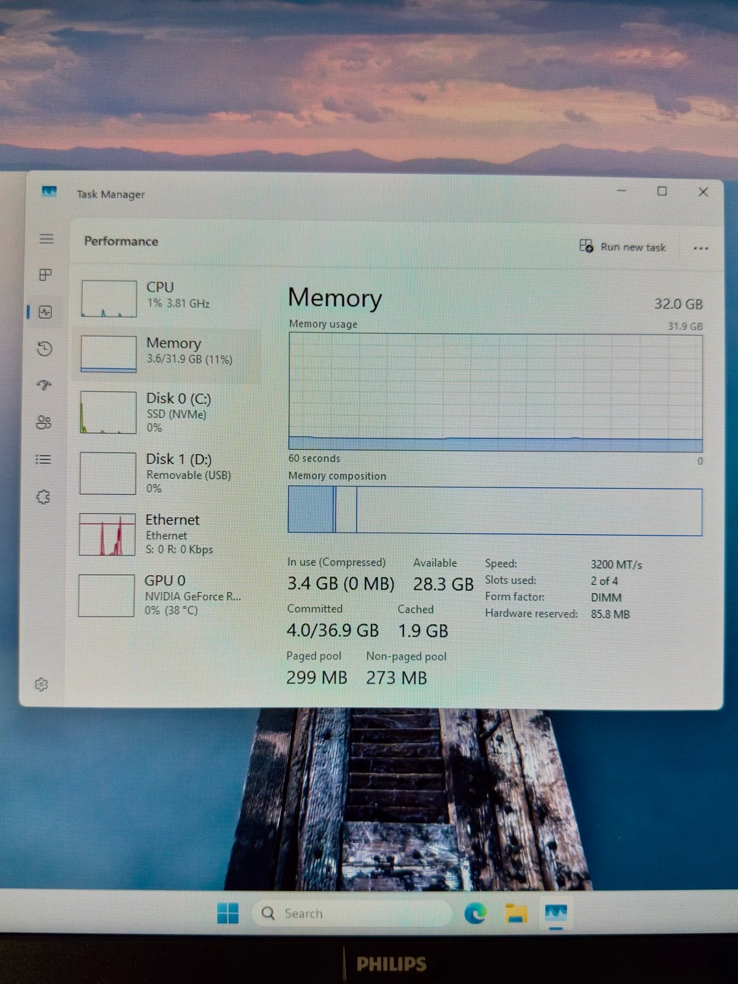
Task: Select Disk 0 (C:) entry
Action: coord(169,413)
